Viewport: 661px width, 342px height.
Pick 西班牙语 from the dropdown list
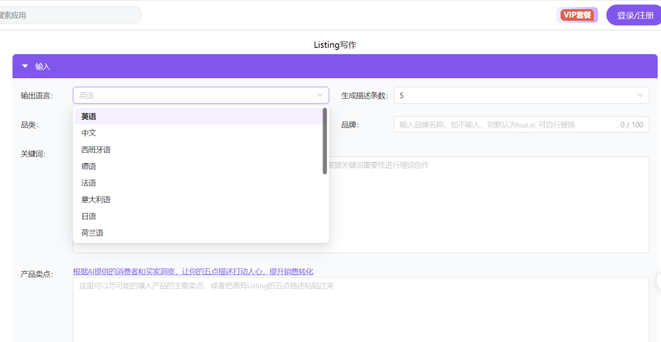point(198,150)
